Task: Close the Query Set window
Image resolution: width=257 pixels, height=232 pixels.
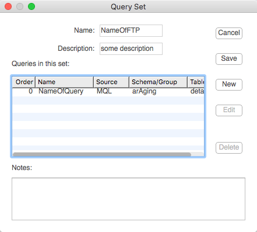Action: [8, 6]
